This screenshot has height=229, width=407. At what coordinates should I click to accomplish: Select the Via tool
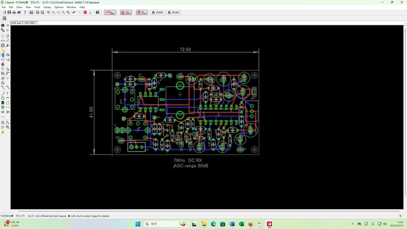click(x=3, y=107)
